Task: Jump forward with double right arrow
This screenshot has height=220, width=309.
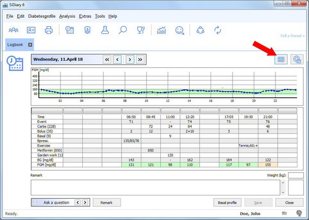Action: click(140, 60)
